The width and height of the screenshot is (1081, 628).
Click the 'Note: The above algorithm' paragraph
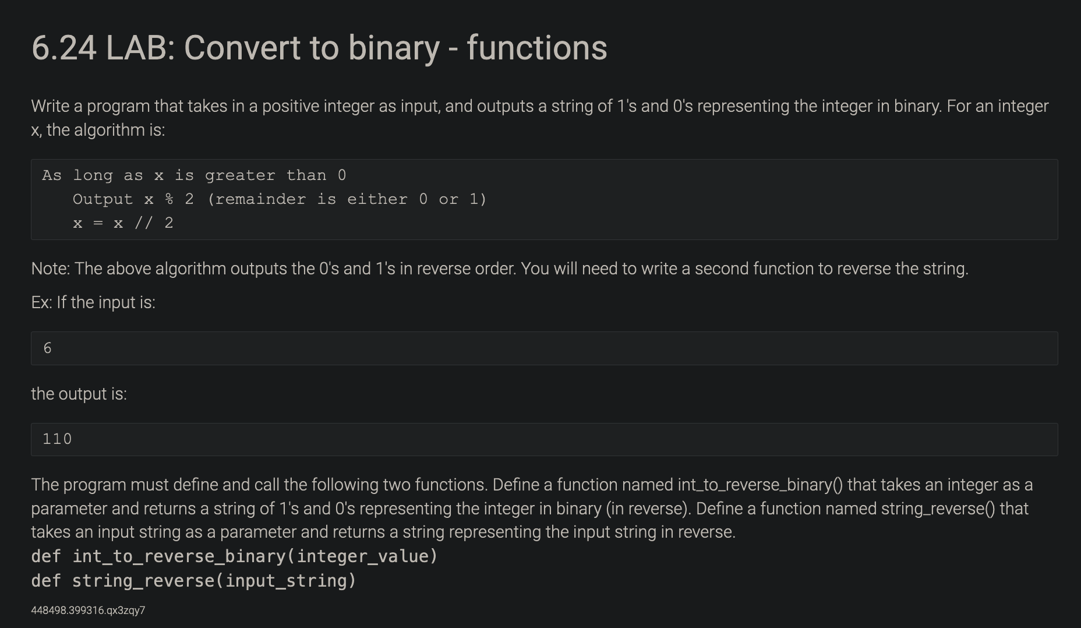(500, 269)
